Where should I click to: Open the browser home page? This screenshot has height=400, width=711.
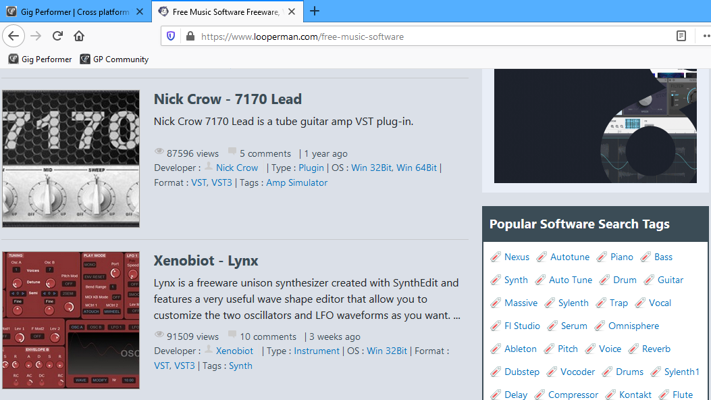[x=79, y=36]
